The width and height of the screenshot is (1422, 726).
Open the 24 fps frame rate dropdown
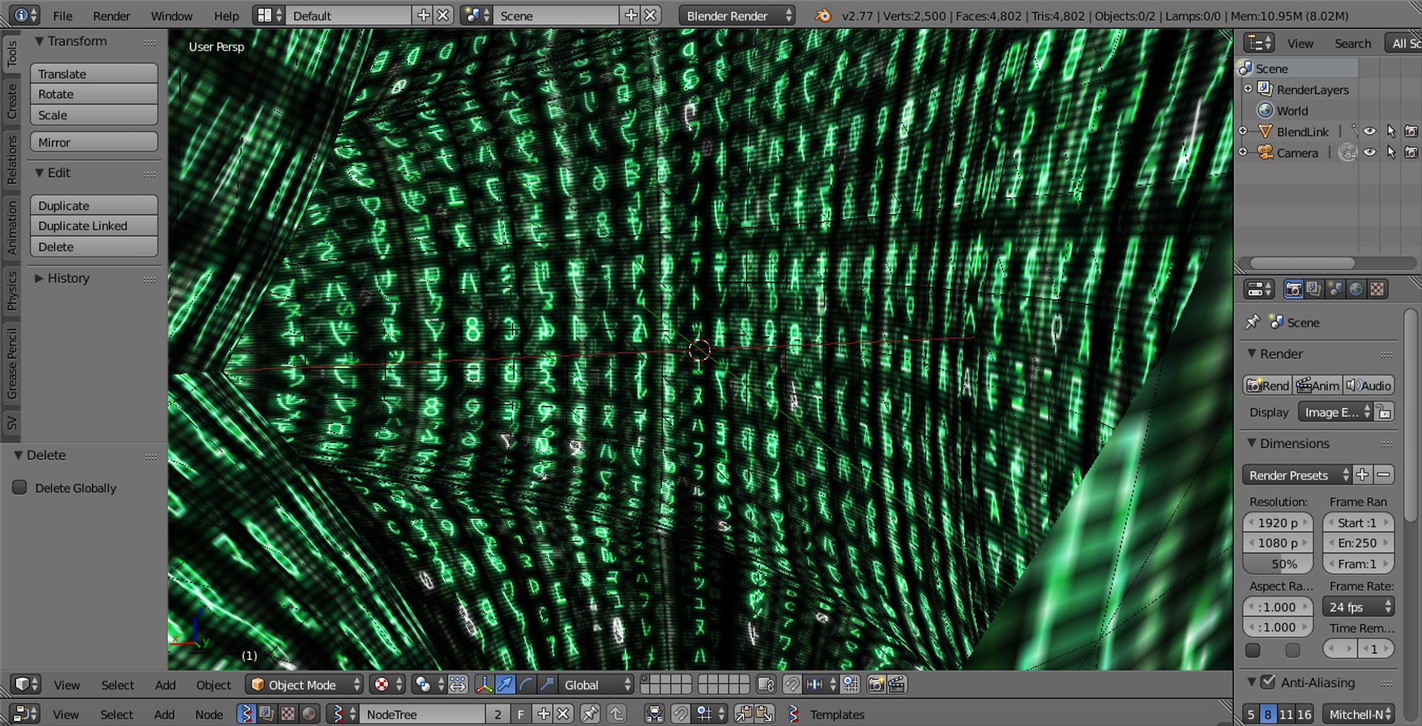[1358, 607]
